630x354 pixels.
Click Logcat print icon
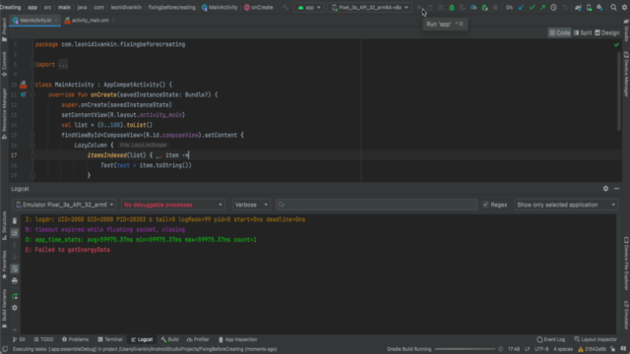(15, 281)
